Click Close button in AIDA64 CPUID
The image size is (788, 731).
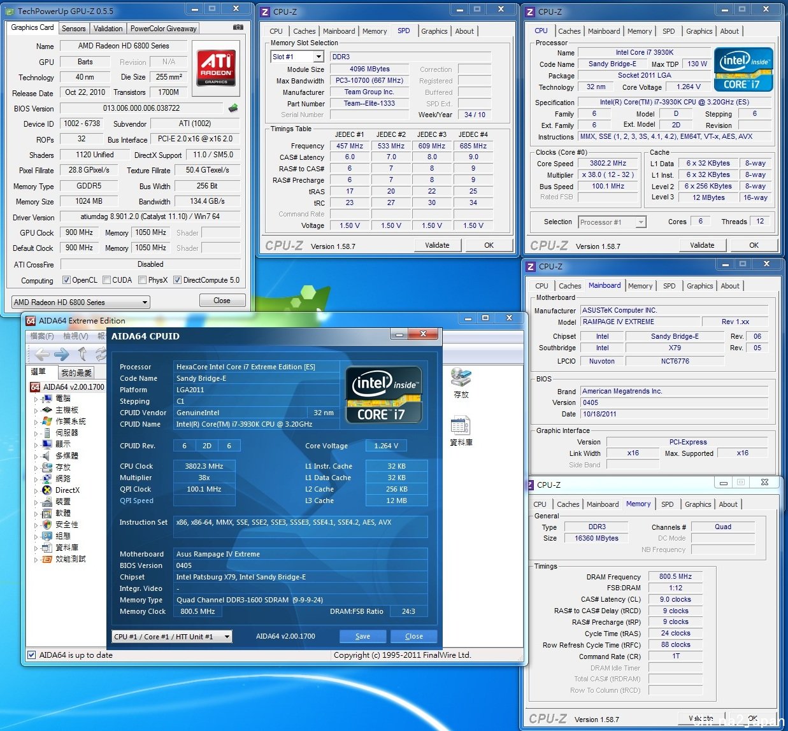click(x=413, y=636)
